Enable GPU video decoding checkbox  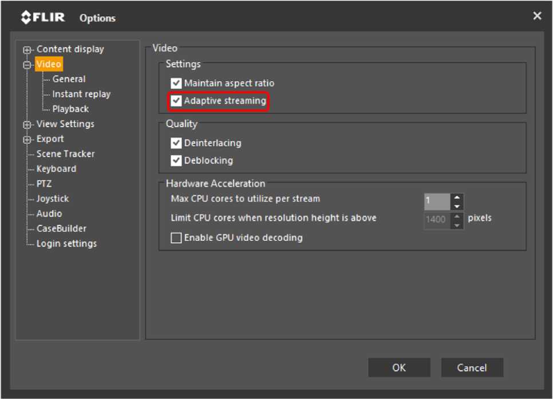(x=176, y=238)
